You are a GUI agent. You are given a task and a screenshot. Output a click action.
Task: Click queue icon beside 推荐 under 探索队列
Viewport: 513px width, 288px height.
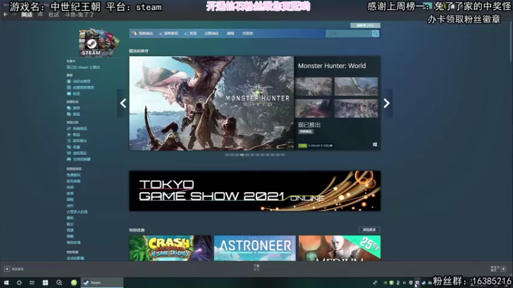tap(69, 108)
